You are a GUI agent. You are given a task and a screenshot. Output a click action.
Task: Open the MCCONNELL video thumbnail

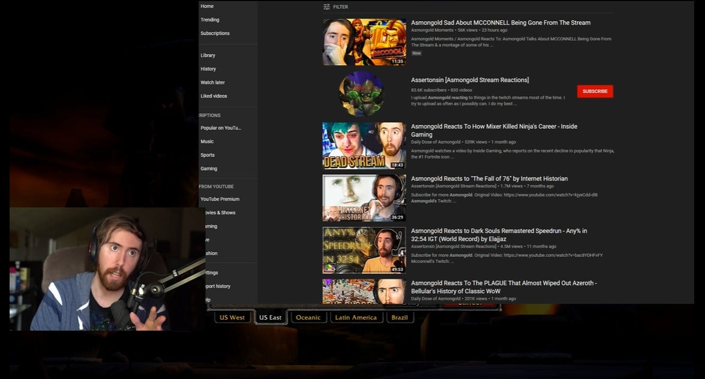364,41
